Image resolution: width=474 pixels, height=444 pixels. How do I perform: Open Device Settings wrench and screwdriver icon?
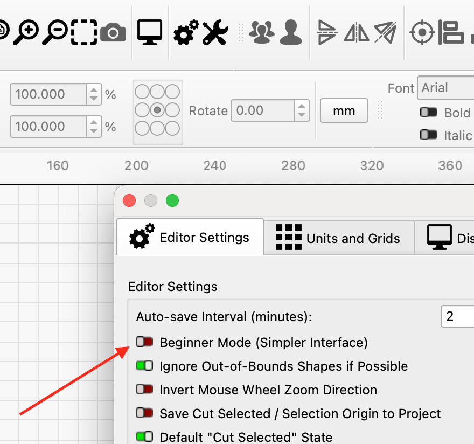(x=215, y=32)
